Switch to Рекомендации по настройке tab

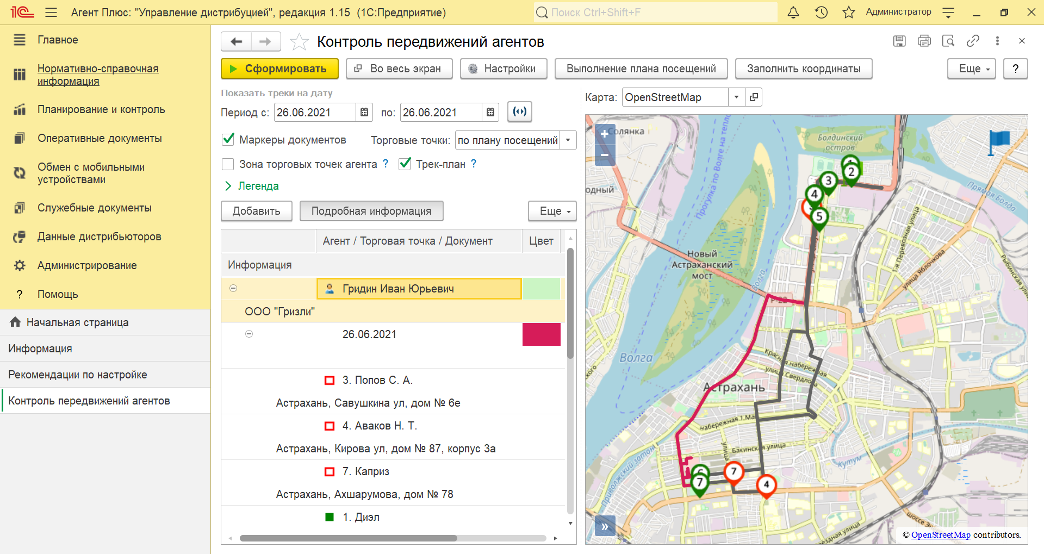pos(105,375)
